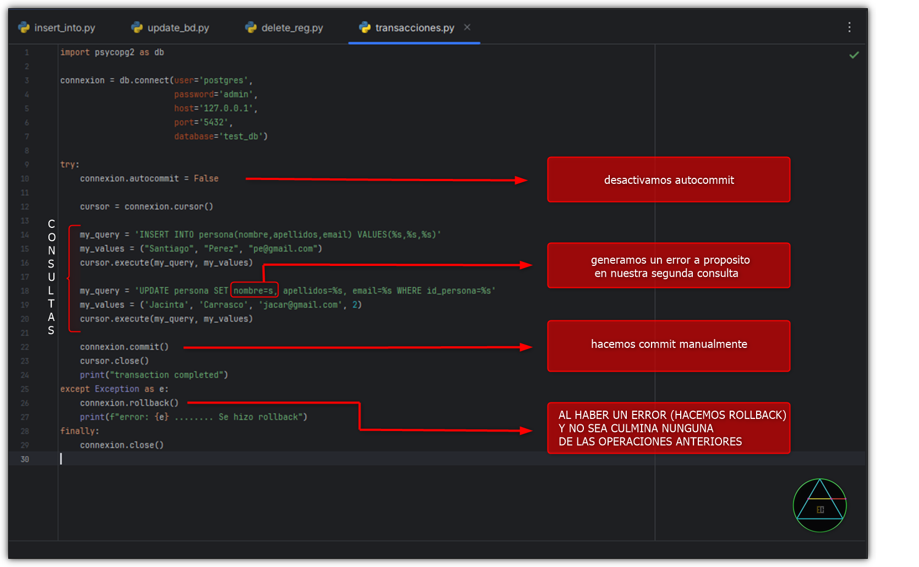Click 'cursor = connexion.cursor()' code line
The height and width of the screenshot is (567, 919).
tap(146, 206)
